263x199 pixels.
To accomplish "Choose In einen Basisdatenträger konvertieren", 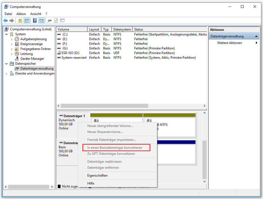I will click(115, 148).
